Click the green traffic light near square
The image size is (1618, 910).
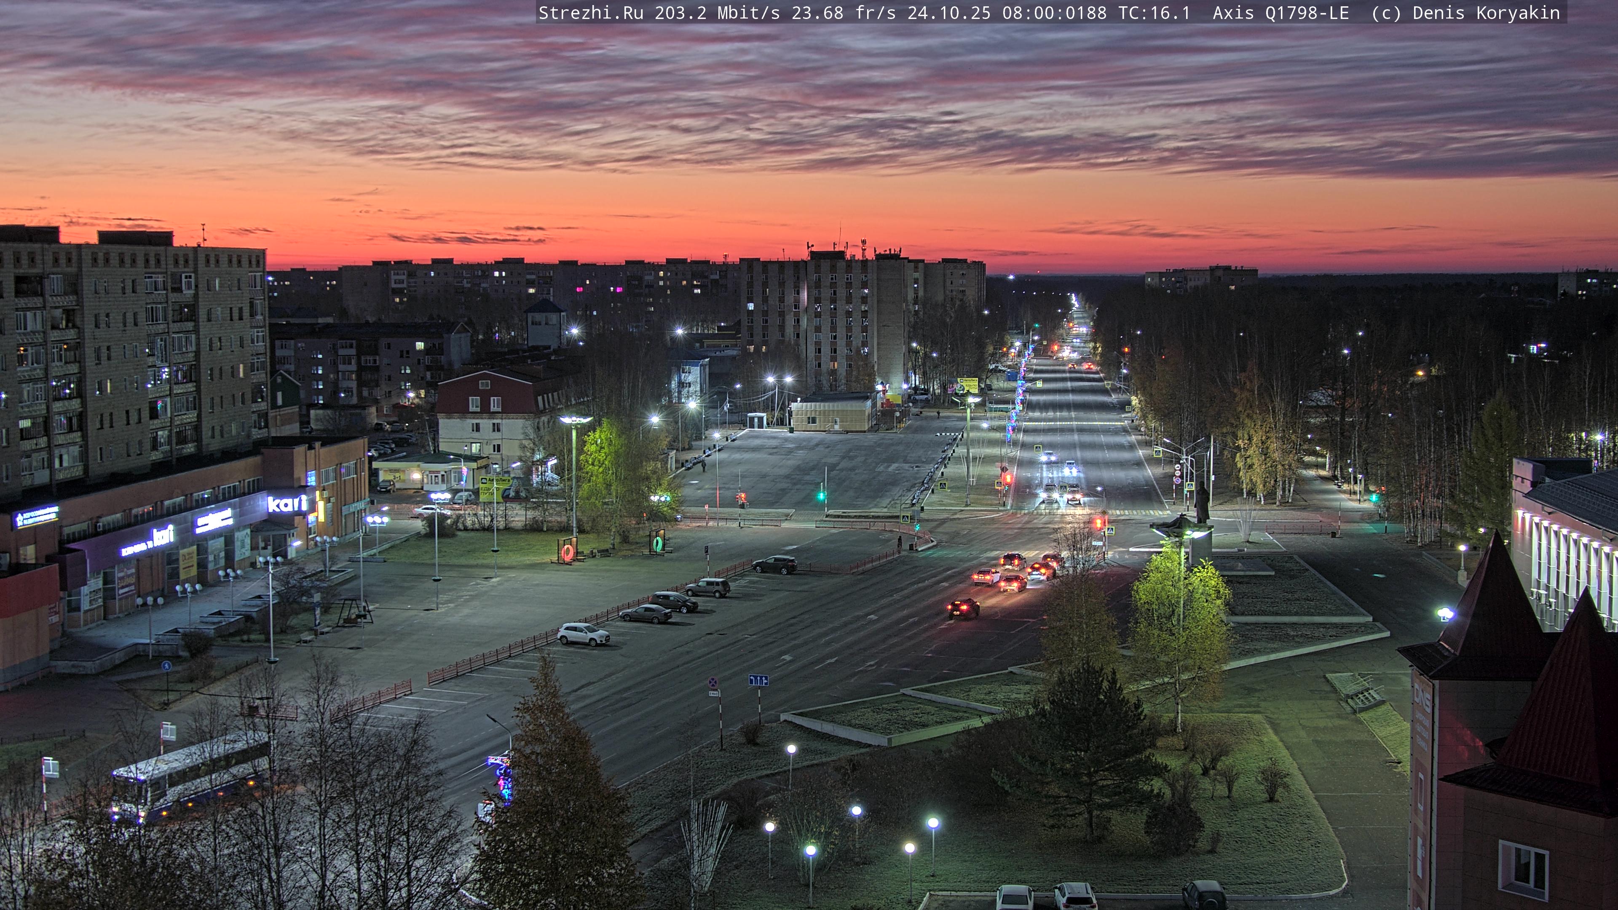[x=821, y=495]
